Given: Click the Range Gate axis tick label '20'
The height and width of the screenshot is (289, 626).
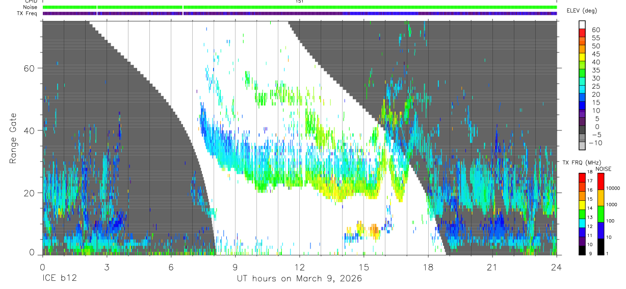Looking at the screenshot, I should (x=30, y=193).
